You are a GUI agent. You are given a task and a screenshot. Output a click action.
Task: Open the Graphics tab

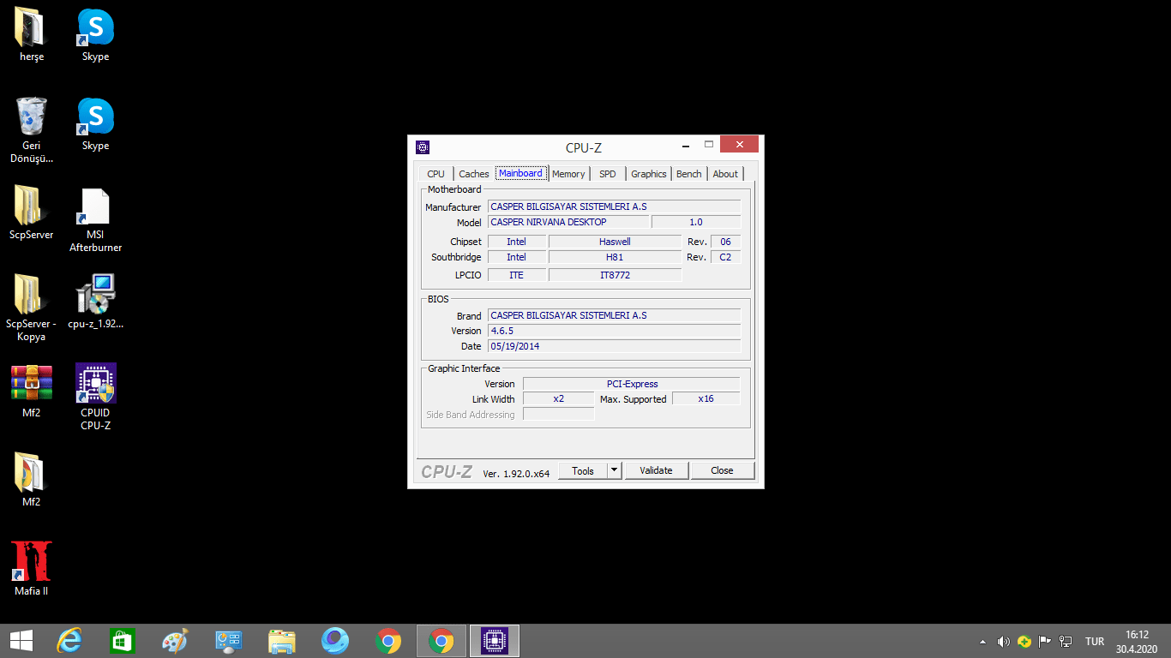649,174
